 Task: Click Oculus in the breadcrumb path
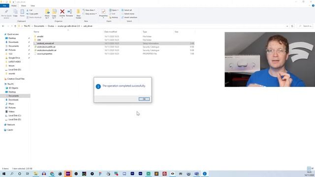[x=51, y=26]
